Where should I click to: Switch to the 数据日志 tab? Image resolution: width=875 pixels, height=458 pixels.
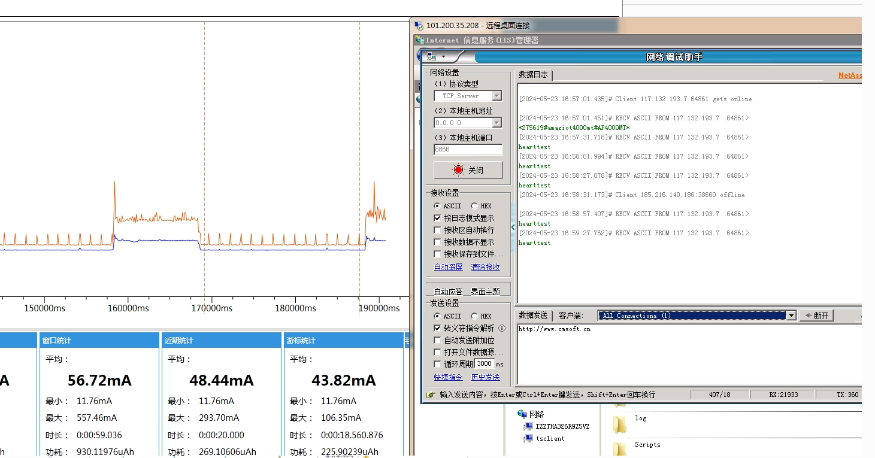tap(533, 75)
